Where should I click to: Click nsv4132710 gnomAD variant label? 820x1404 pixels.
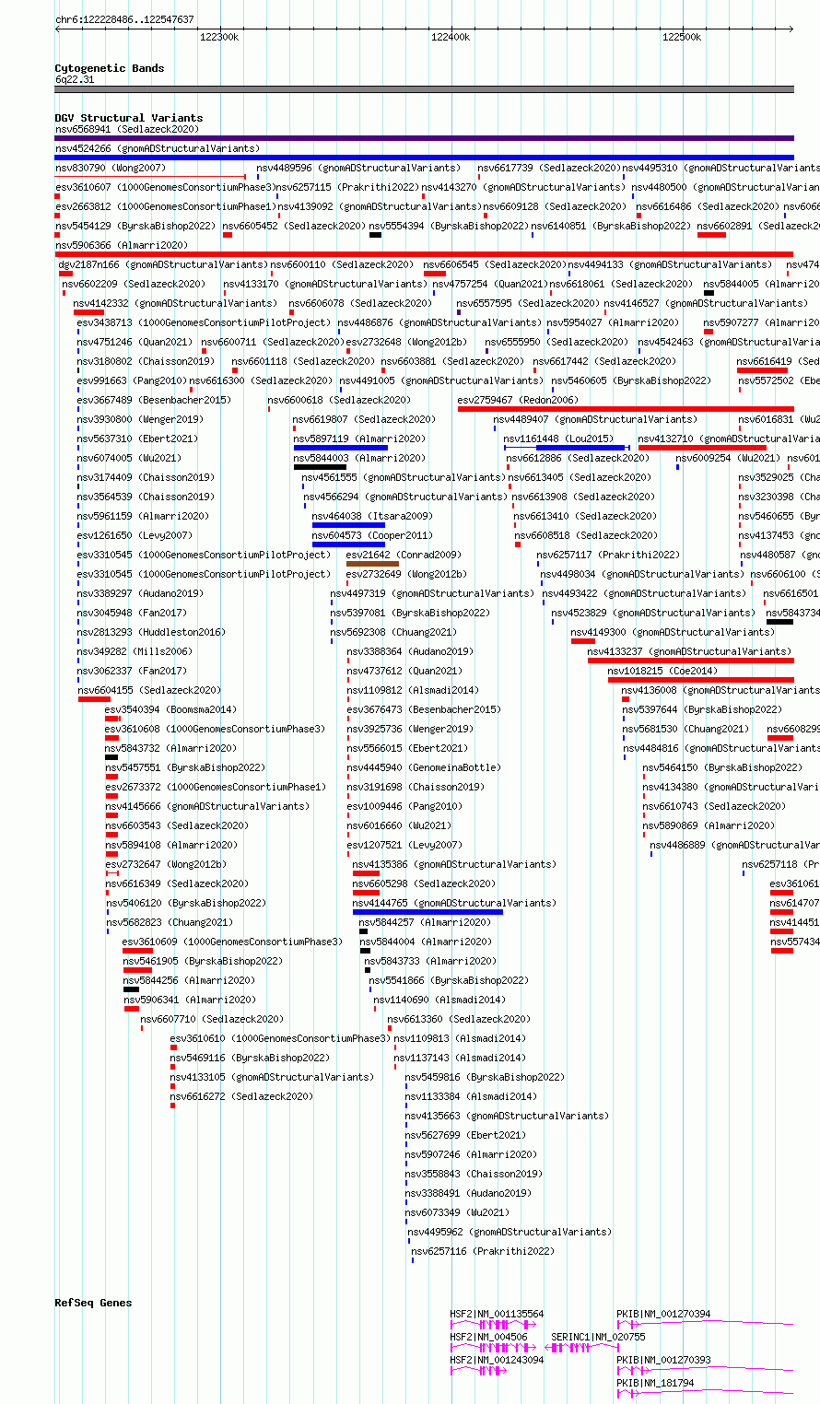(x=729, y=439)
